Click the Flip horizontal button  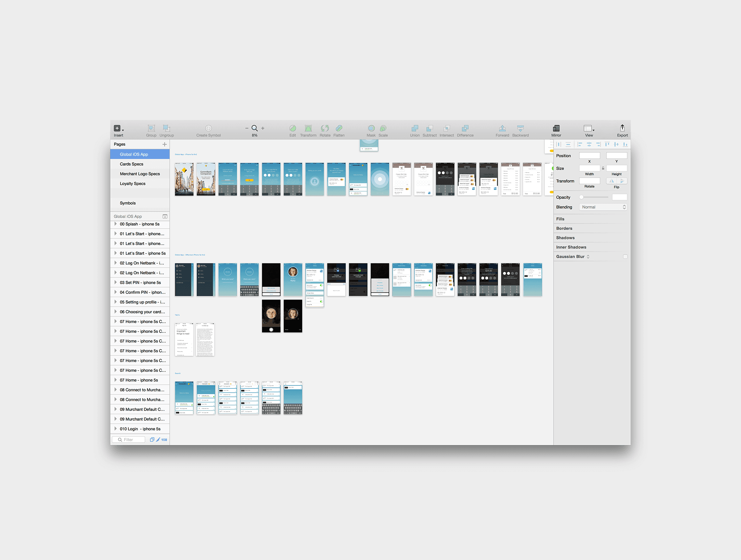click(612, 181)
